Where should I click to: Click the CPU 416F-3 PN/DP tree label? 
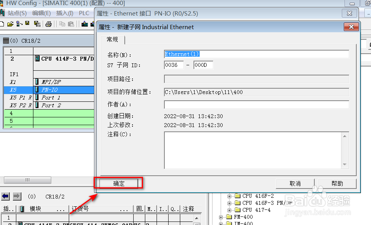(267, 203)
